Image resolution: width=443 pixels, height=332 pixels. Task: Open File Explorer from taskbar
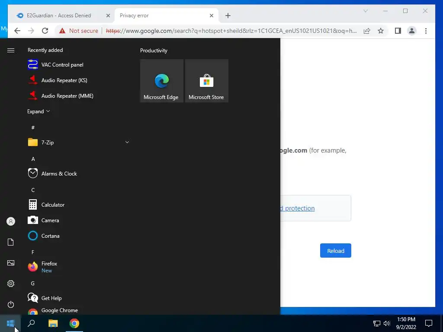[53, 323]
